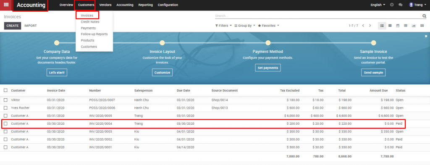Click the Trang user avatar
Screen dimensions: 430x165
[411, 5]
